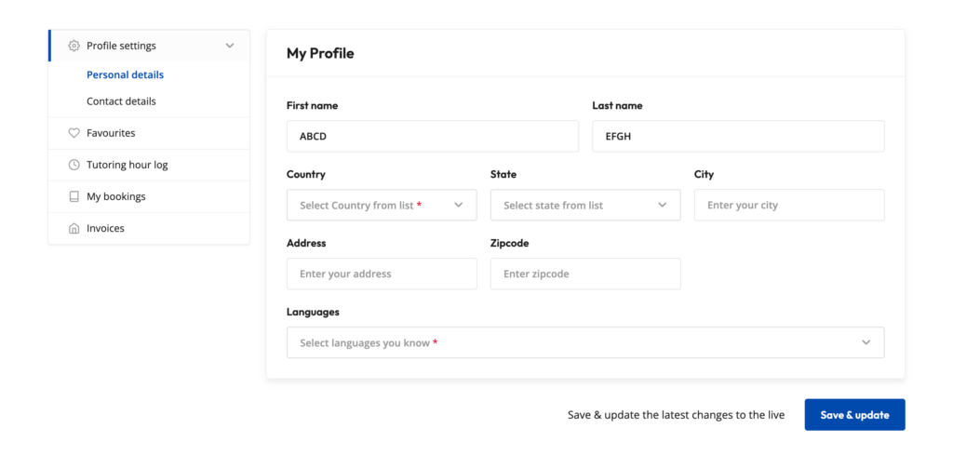
Task: Collapse the Profile settings chevron
Action: (230, 46)
